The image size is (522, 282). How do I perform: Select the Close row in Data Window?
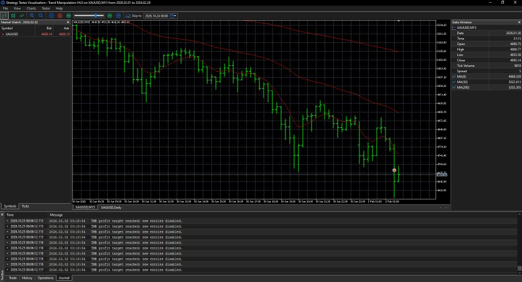pyautogui.click(x=486, y=60)
